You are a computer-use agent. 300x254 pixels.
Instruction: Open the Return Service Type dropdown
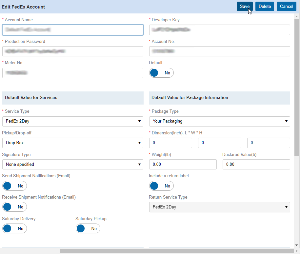pyautogui.click(x=219, y=207)
